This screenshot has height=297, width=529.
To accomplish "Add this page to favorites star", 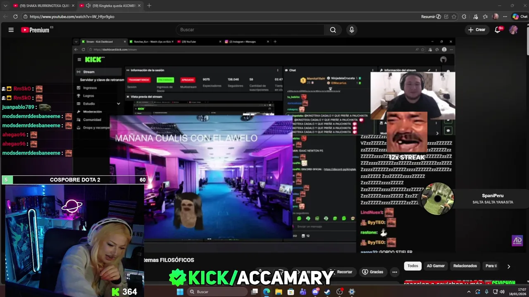I will tap(454, 16).
